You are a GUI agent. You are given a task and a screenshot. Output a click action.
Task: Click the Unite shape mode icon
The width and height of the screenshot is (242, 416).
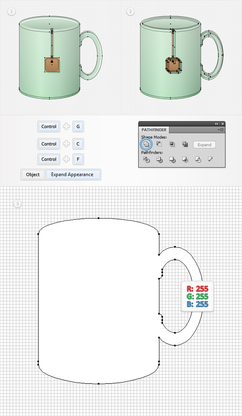(x=146, y=144)
